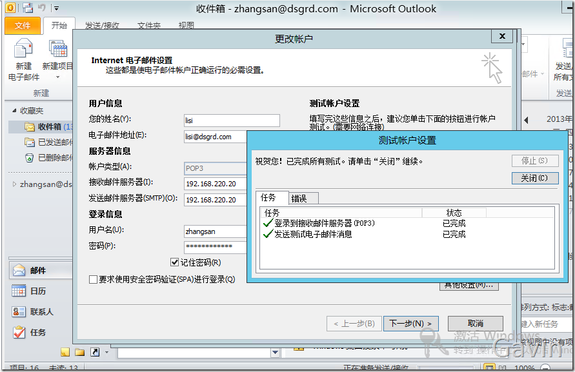
Task: Click the 用户名 username field
Action: pyautogui.click(x=216, y=231)
